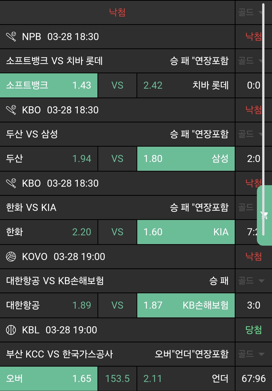Select 오버 at 1.65 odds
The height and width of the screenshot is (391, 272).
tap(49, 379)
